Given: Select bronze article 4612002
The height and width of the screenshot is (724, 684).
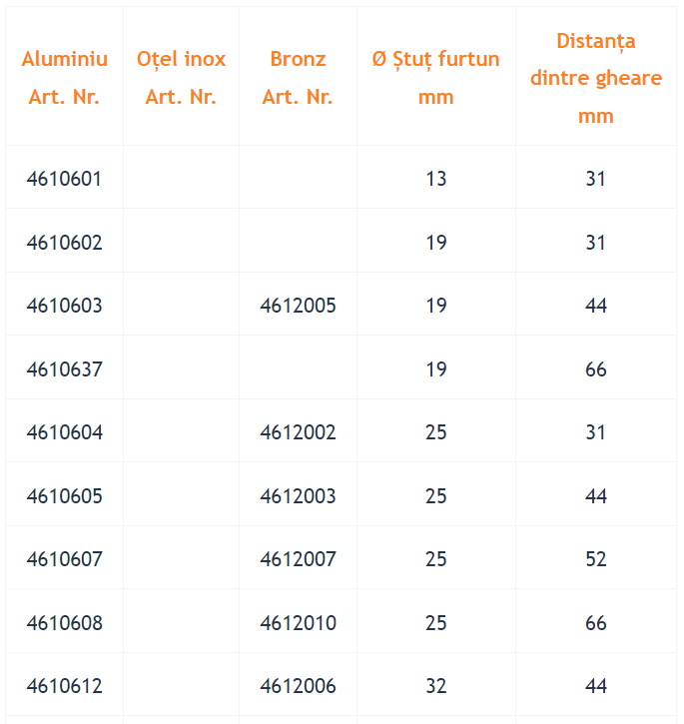Looking at the screenshot, I should click(x=298, y=432).
